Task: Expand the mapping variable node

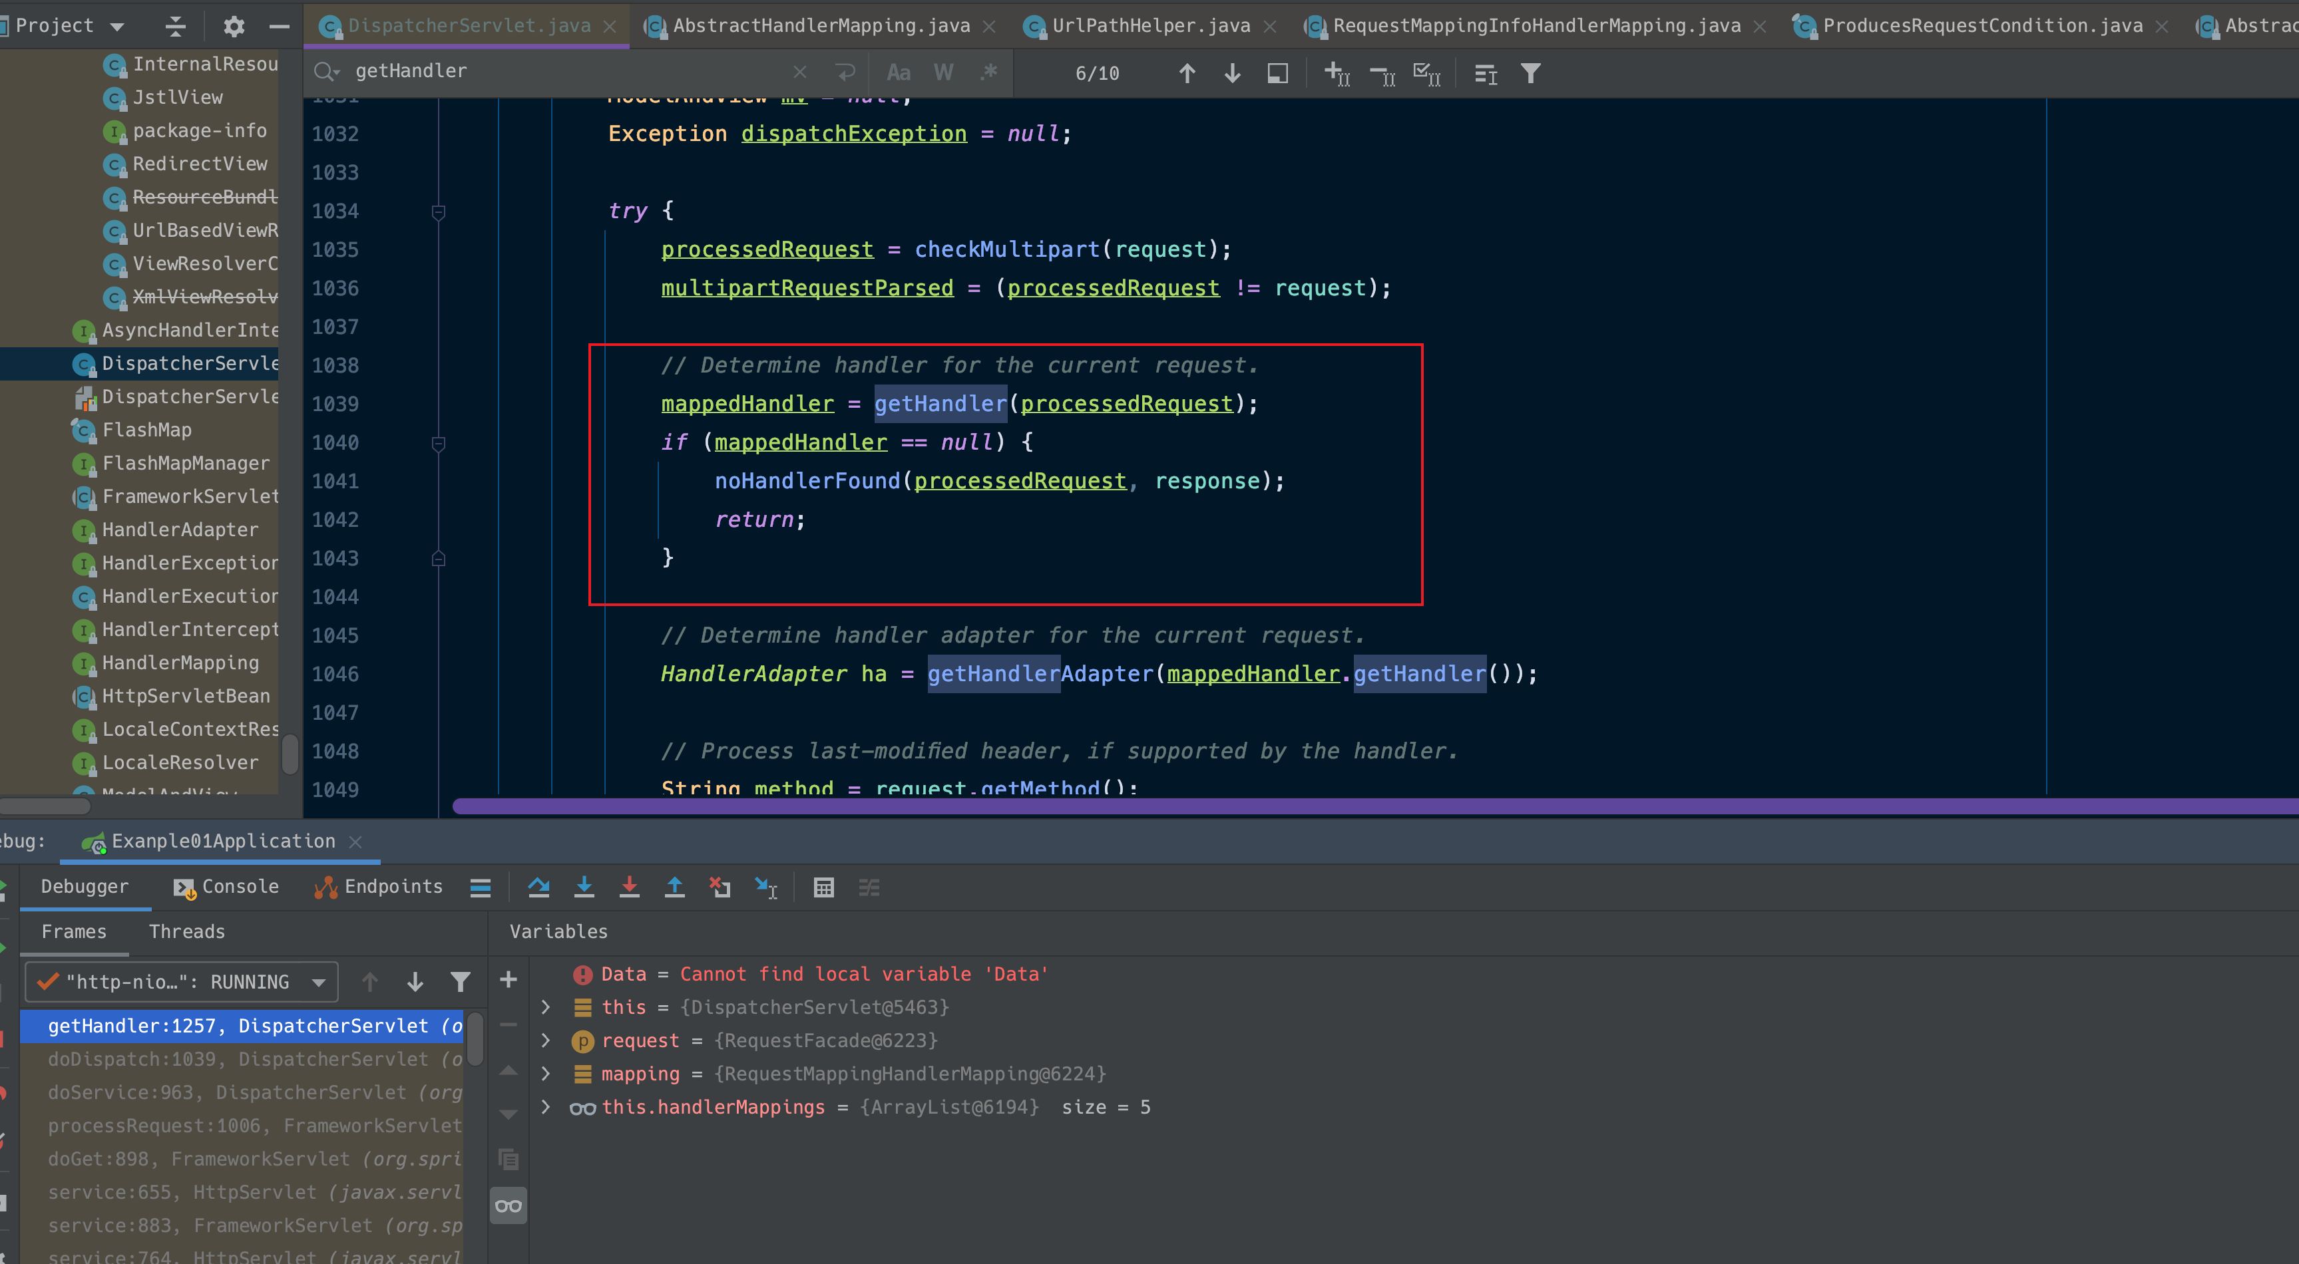Action: click(546, 1073)
